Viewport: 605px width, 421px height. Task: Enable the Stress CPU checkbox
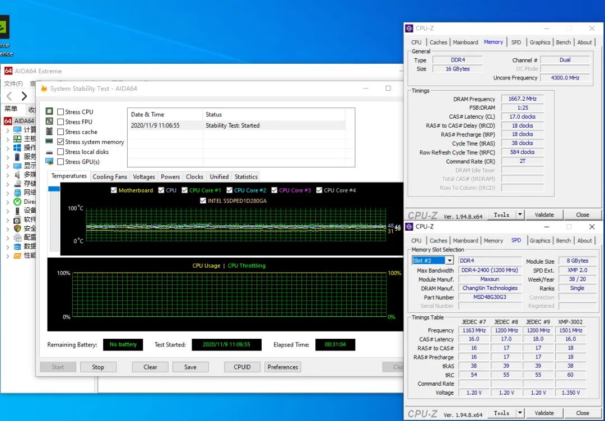[x=61, y=112]
